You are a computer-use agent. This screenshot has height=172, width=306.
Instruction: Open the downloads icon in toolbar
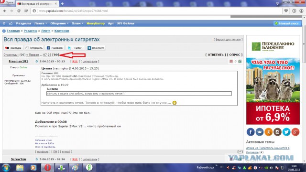tap(294, 11)
